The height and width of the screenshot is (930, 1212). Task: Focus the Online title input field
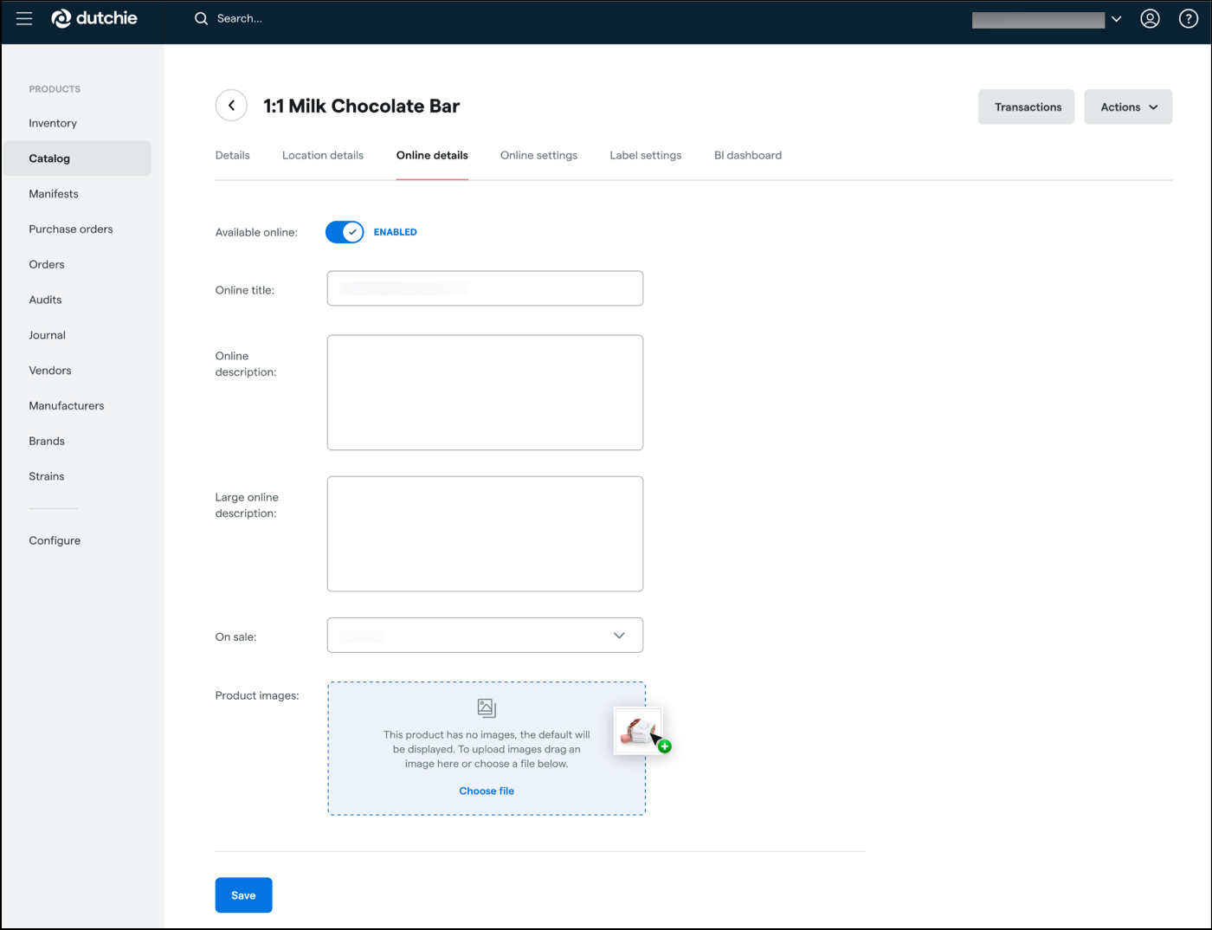click(x=485, y=288)
